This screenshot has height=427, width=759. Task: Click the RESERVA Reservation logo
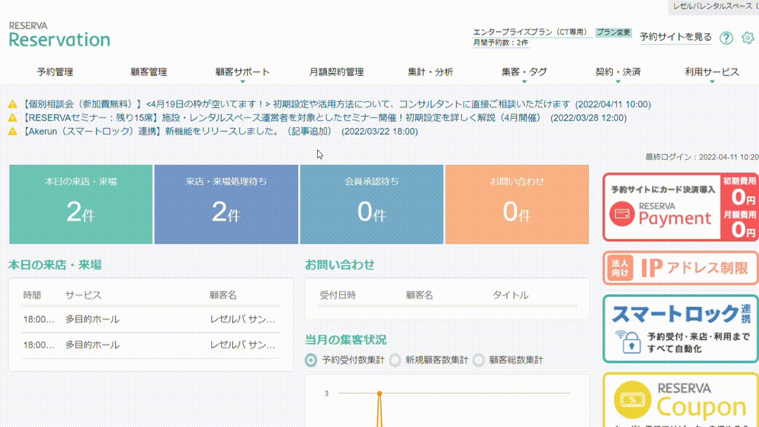59,35
